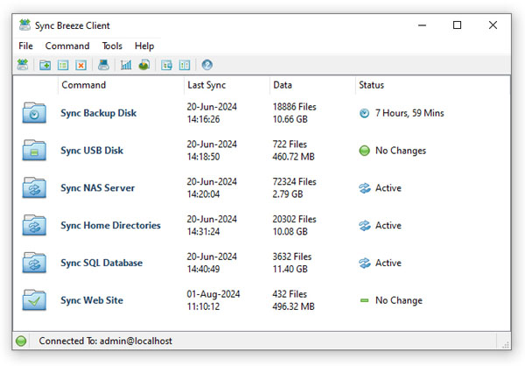The width and height of the screenshot is (525, 366).
Task: Click the Sync USB Disk folder icon
Action: [34, 150]
